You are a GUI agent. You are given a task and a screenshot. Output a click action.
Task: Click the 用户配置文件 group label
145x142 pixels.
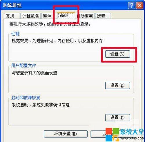click(24, 65)
